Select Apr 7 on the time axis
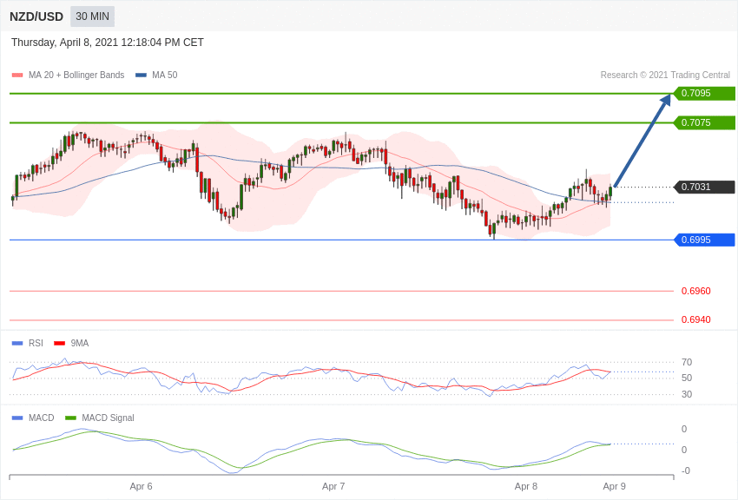Viewport: 738px width, 500px height. (333, 486)
